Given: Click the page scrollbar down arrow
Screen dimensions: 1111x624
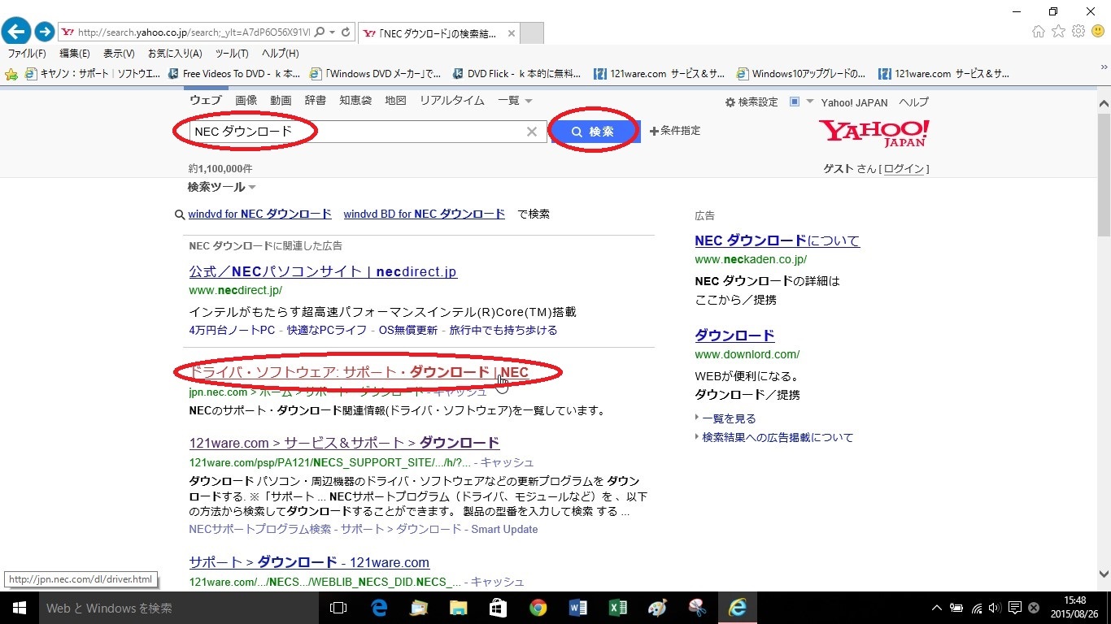Looking at the screenshot, I should [1104, 574].
